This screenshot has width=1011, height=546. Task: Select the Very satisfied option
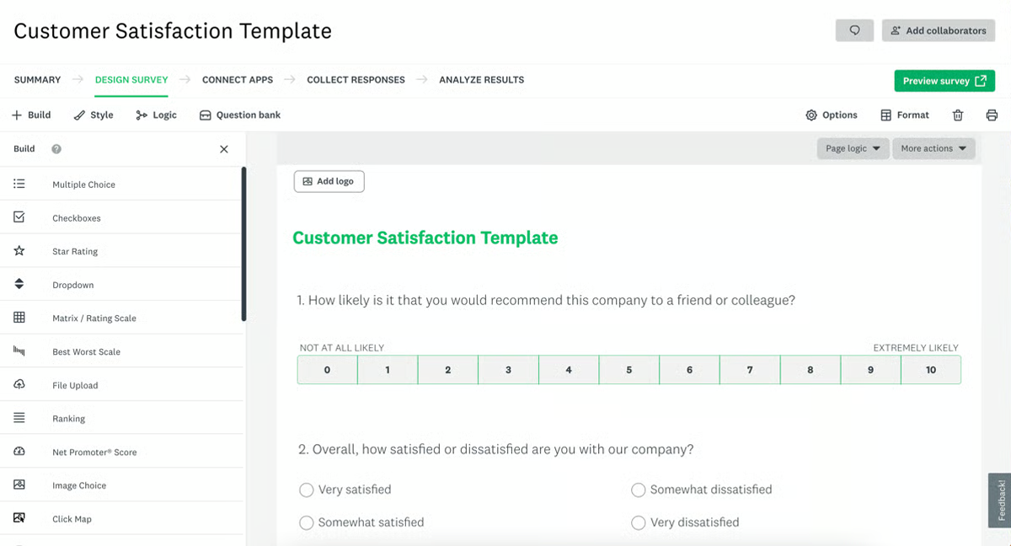tap(306, 490)
